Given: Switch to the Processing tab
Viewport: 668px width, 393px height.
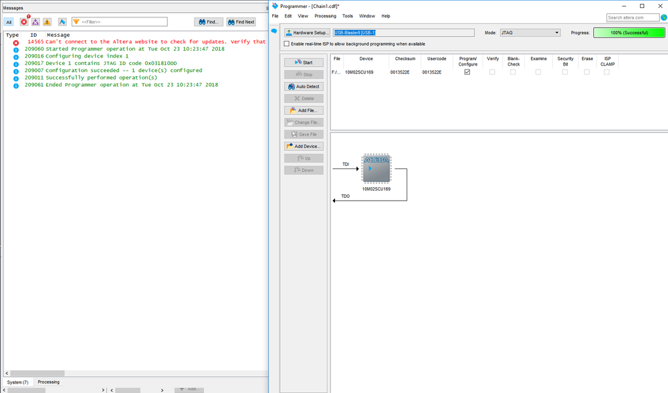Looking at the screenshot, I should point(49,382).
